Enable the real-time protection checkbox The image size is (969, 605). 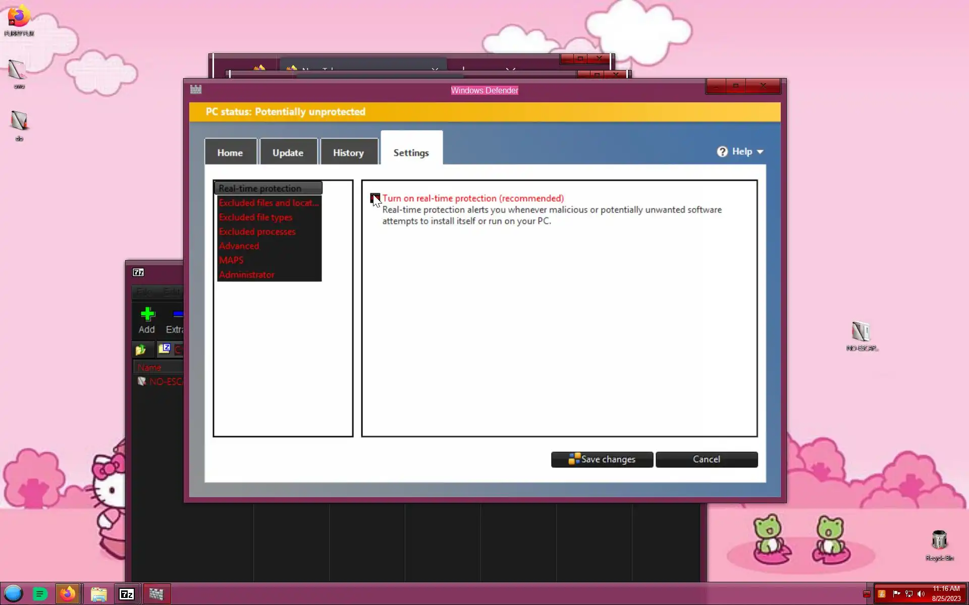point(375,198)
